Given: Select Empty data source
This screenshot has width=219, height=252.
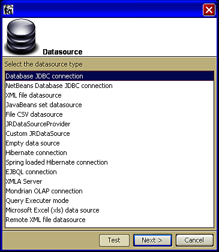Looking at the screenshot, I should [x=109, y=143].
